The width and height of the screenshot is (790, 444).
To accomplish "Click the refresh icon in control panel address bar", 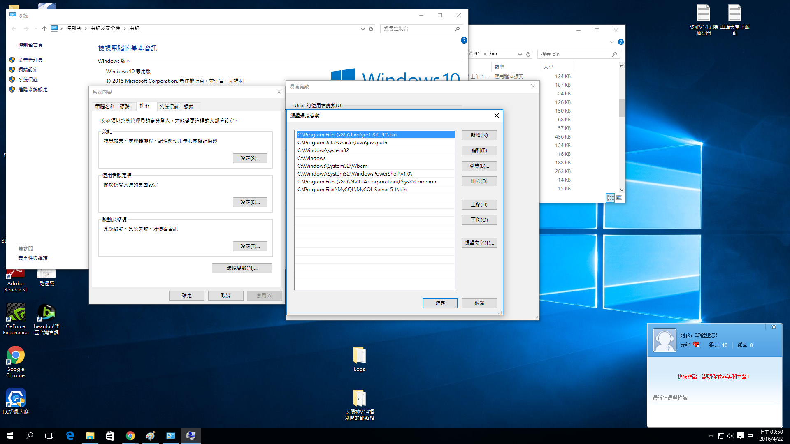I will (371, 29).
